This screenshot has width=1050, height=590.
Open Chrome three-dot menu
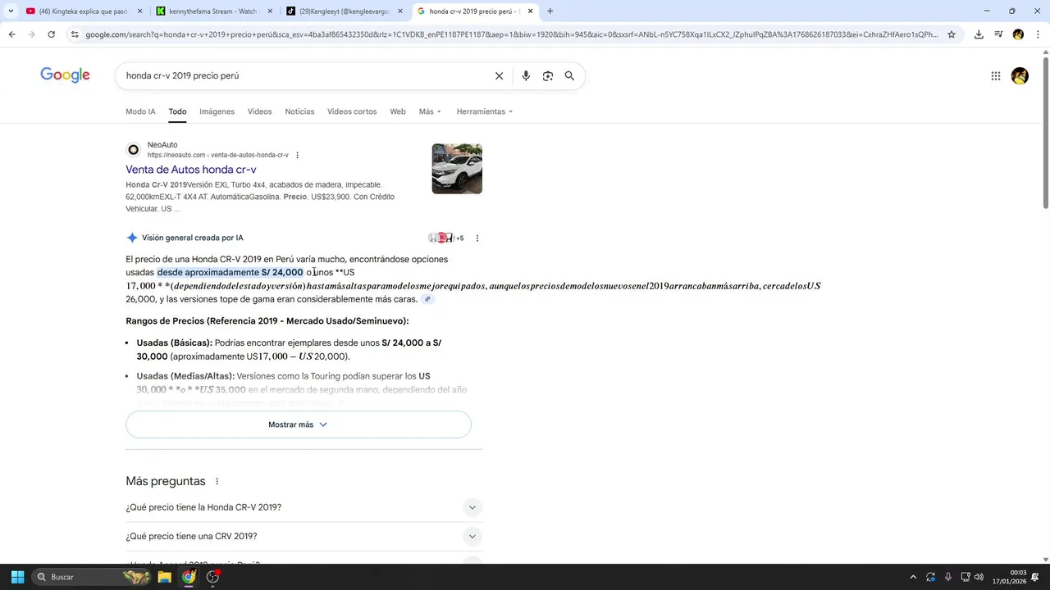[1038, 34]
